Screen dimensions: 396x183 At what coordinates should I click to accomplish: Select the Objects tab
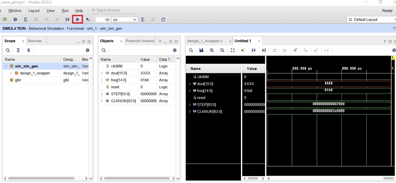click(x=107, y=41)
